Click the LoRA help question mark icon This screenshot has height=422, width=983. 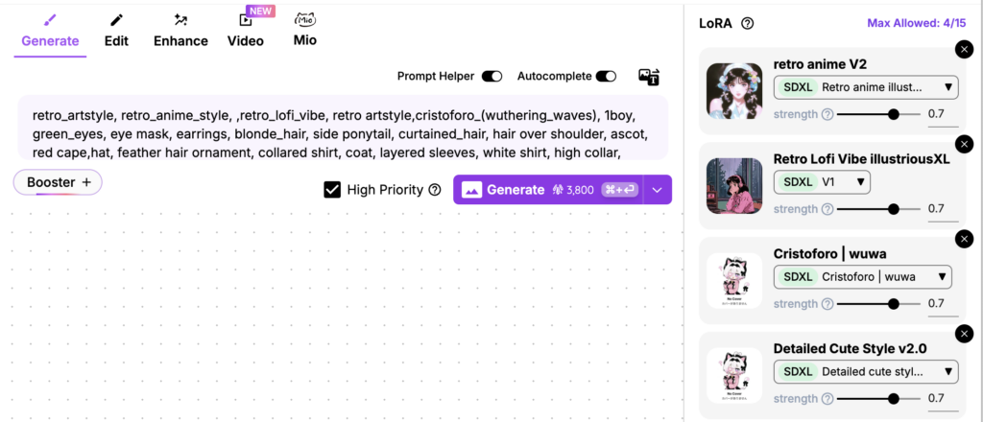[747, 24]
